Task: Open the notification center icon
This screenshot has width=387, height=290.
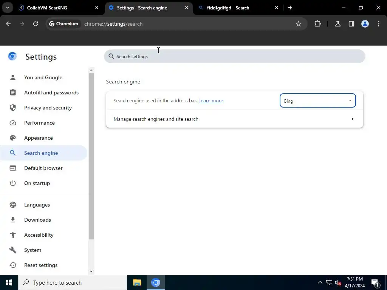Action: pyautogui.click(x=375, y=282)
